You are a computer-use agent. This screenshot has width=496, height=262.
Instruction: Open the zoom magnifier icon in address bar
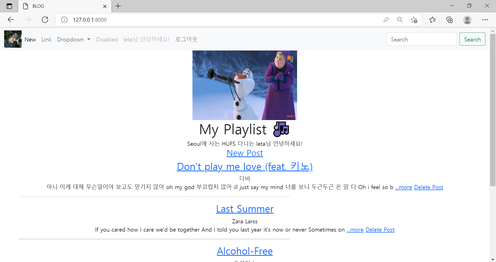click(x=400, y=20)
